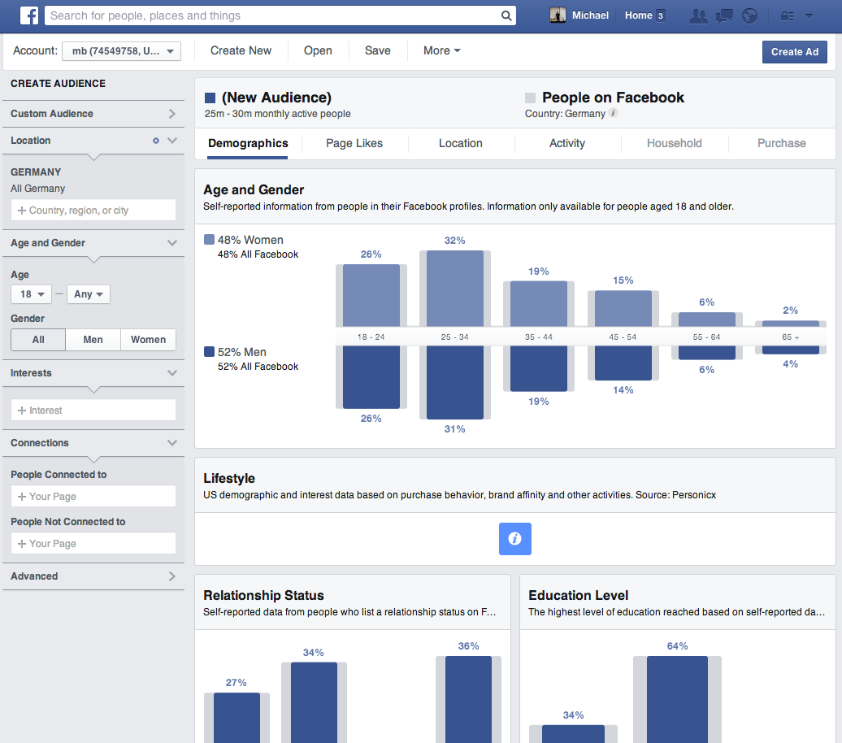842x743 pixels.
Task: Open the More dropdown menu
Action: [441, 50]
